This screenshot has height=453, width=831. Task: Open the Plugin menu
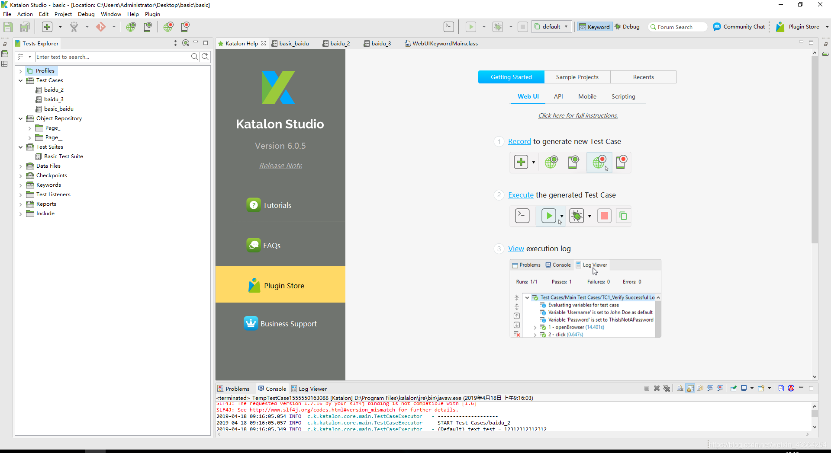tap(152, 14)
